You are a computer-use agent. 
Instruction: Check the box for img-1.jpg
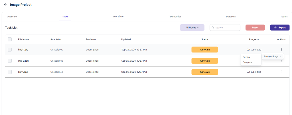pos(10,50)
